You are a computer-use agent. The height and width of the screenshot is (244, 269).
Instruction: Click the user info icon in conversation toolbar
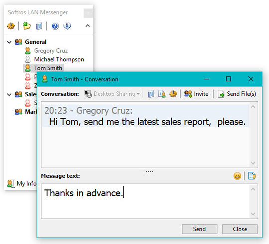[162, 94]
